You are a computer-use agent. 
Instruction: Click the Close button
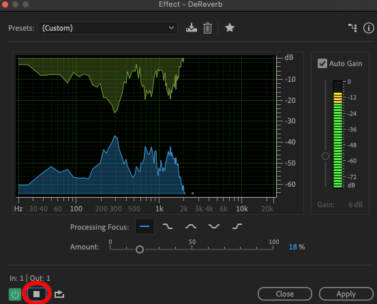(285, 294)
